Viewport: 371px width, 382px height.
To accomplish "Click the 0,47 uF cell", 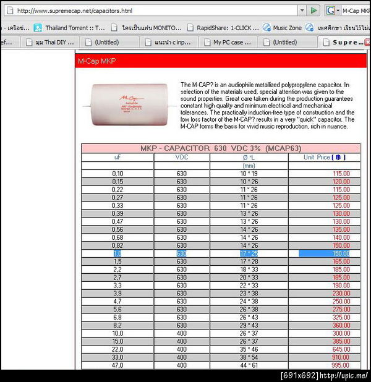I will [x=117, y=221].
